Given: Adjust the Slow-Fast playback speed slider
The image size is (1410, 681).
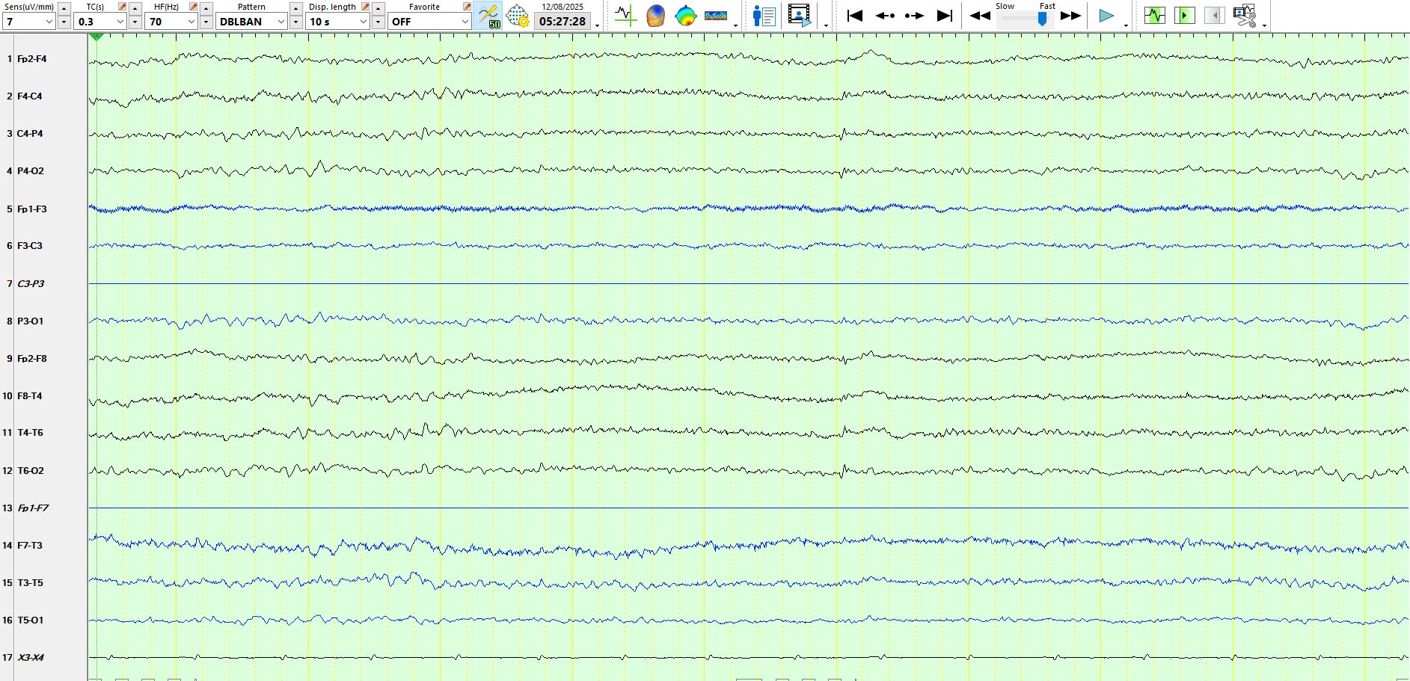Looking at the screenshot, I should pos(1042,19).
